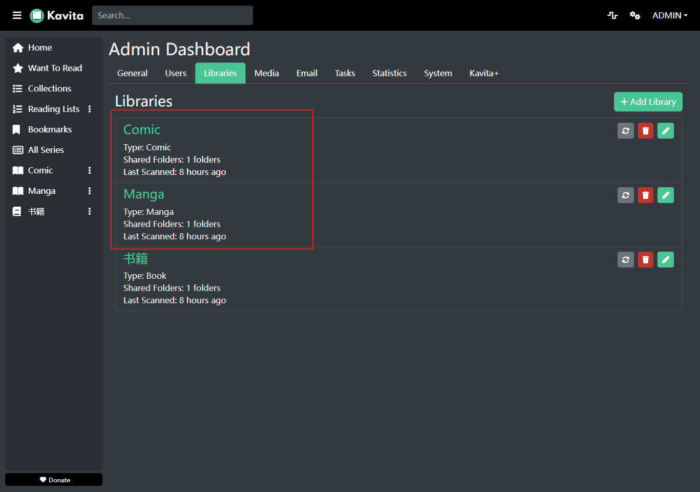
Task: Delete the 书籍 library with trash icon
Action: pyautogui.click(x=646, y=260)
